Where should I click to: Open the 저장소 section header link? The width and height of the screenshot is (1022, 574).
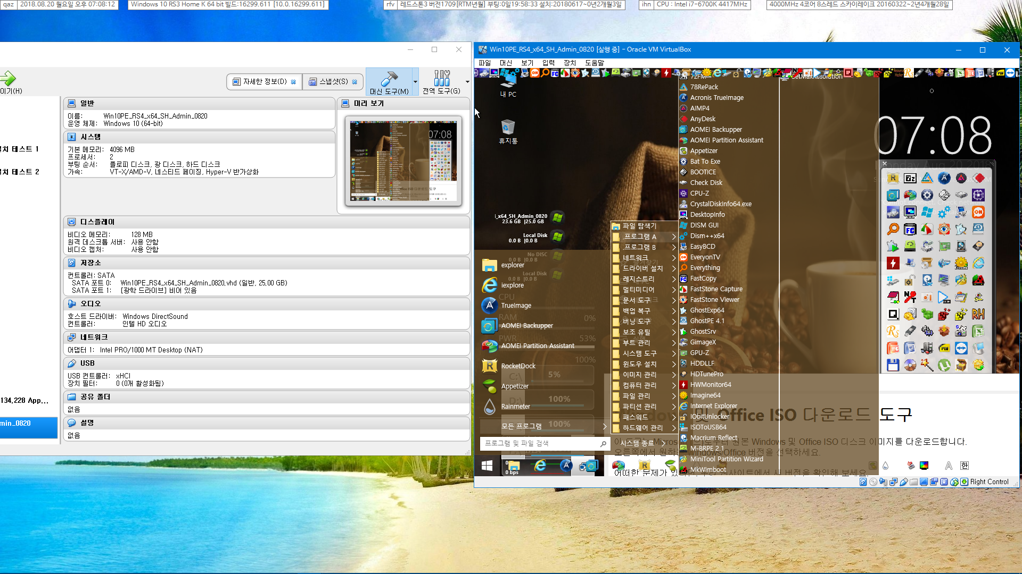(x=90, y=263)
